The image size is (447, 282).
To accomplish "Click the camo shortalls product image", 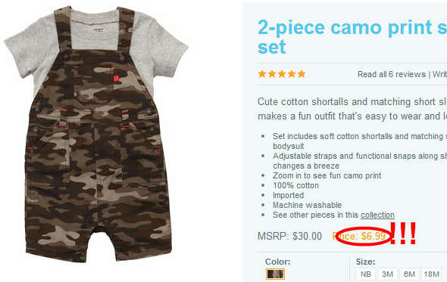I will (96, 134).
